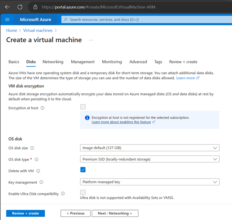Click the blue Review + create button
232x220 pixels.
[x=25, y=213]
